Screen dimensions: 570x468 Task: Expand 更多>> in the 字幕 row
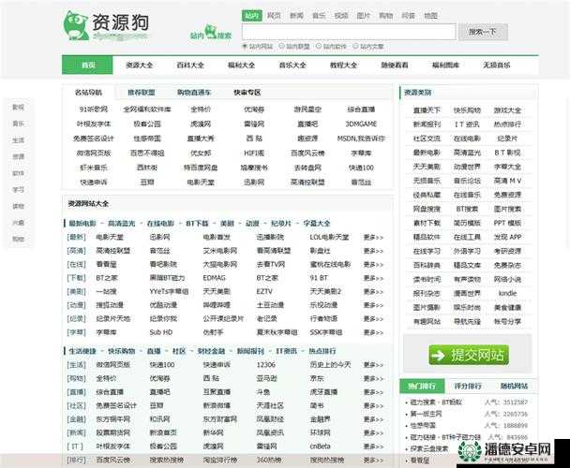tap(373, 332)
